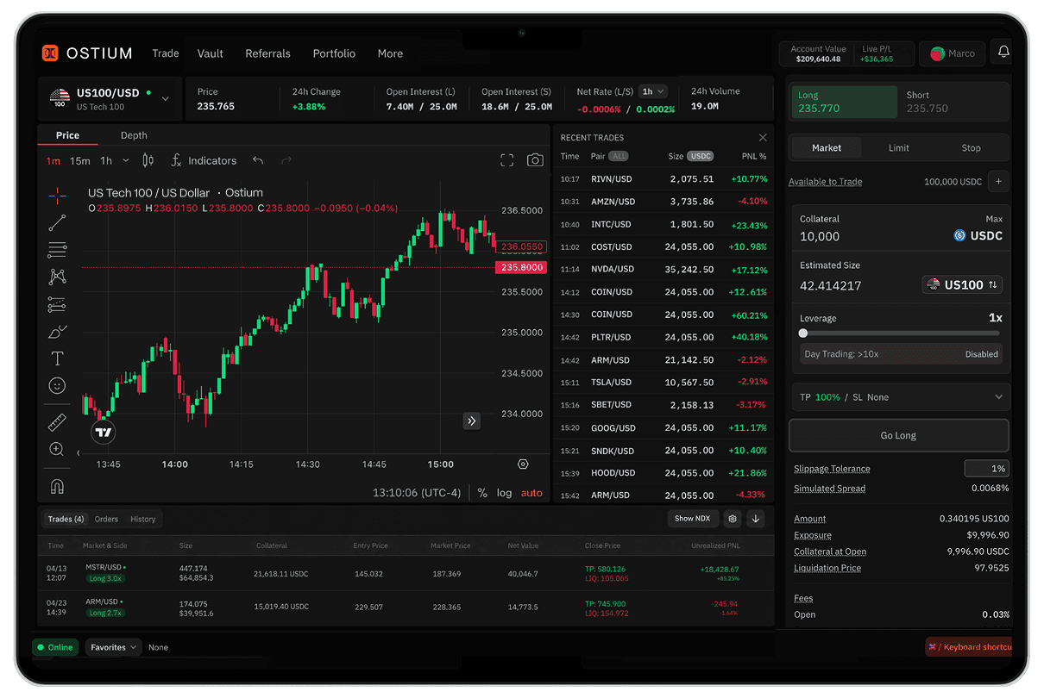1044x698 pixels.
Task: Click the leverage slider handle
Action: [803, 333]
